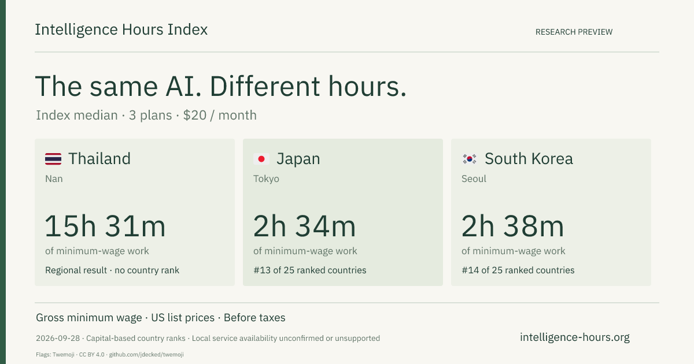Click 'The same AI. Different hours.' headline

(x=221, y=87)
